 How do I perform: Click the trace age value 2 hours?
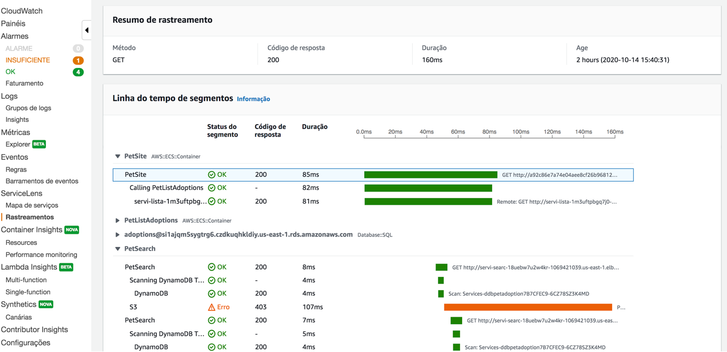tap(623, 60)
